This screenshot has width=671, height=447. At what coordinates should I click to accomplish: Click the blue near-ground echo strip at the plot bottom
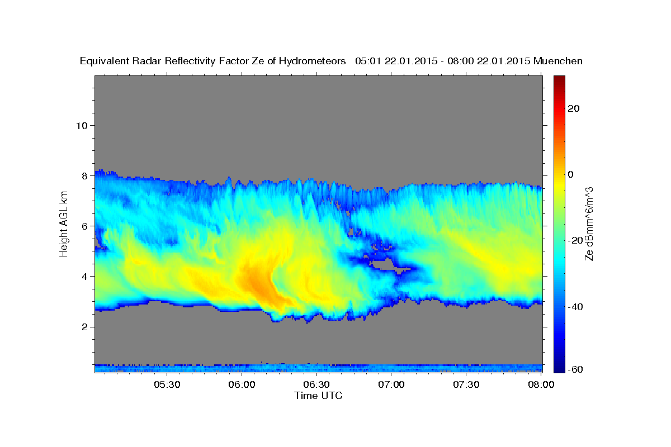click(x=318, y=368)
